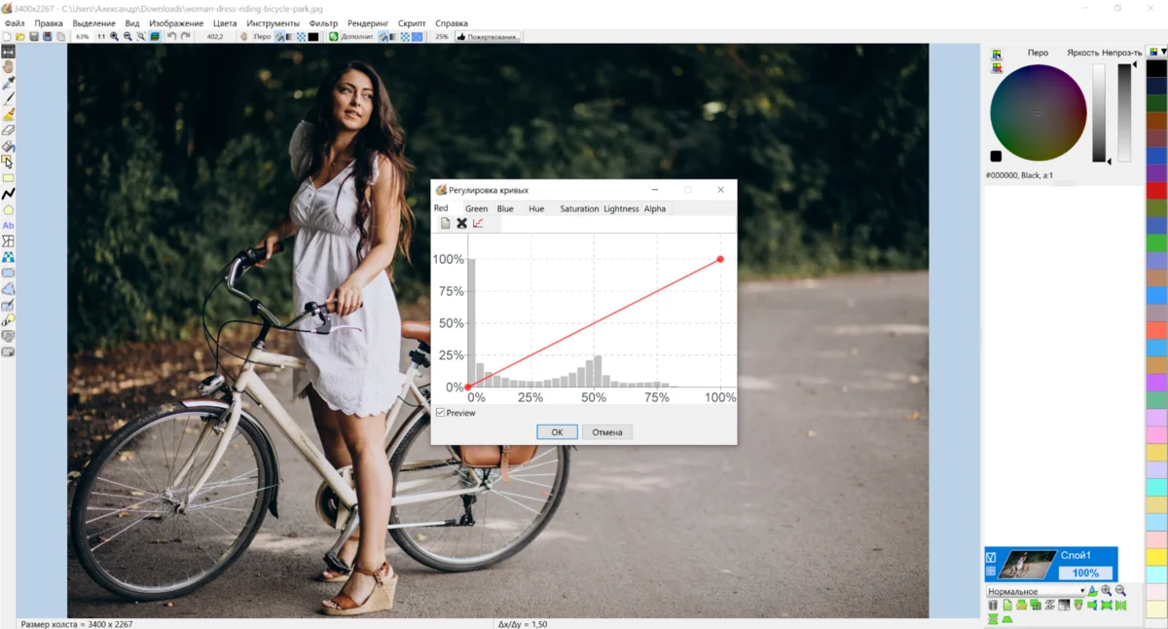
Task: Toggle visibility of layer Слой1
Action: tap(991, 558)
